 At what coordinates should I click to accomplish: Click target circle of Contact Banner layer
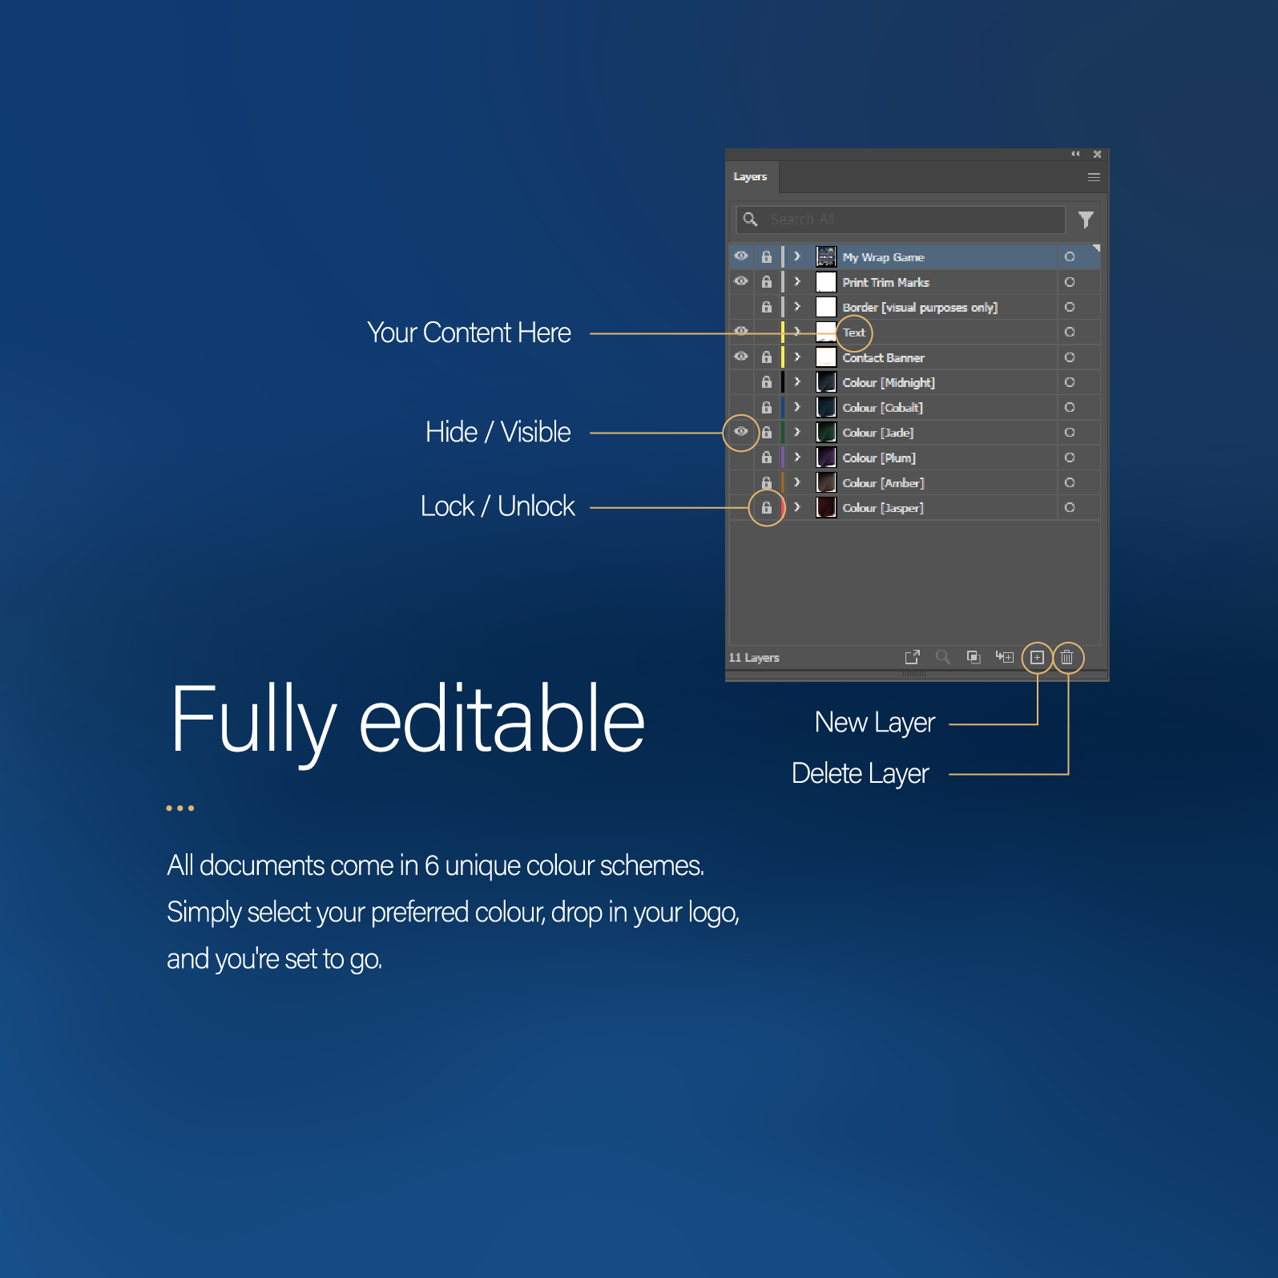click(x=1070, y=357)
